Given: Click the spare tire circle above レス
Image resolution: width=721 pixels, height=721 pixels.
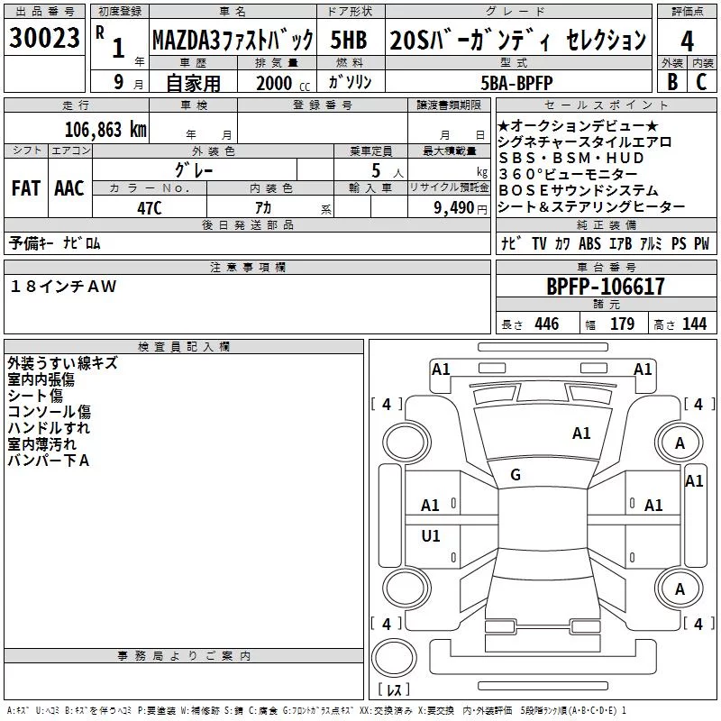Looking at the screenshot, I should [x=394, y=657].
